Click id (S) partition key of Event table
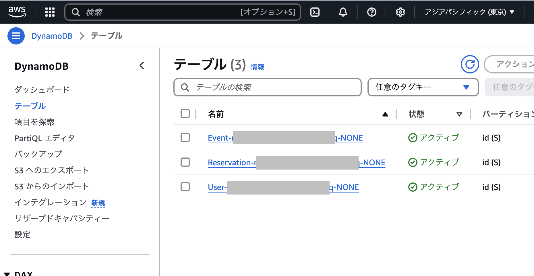The height and width of the screenshot is (276, 534). tap(492, 138)
